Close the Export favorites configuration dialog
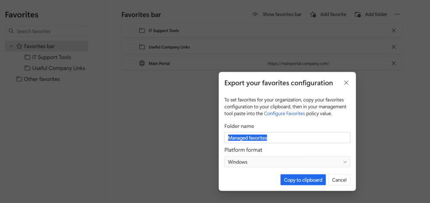Image resolution: width=430 pixels, height=203 pixels. 346,82
